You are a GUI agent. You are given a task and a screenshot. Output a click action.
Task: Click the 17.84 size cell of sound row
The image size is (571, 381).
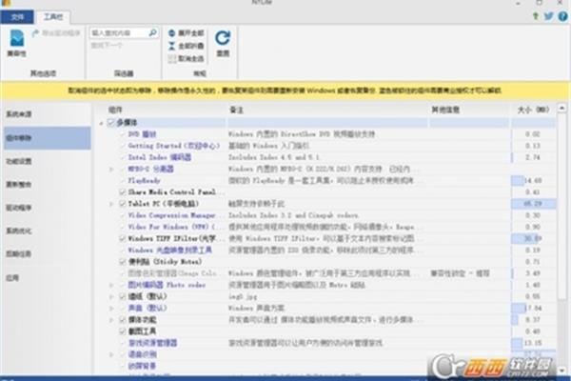coord(533,308)
